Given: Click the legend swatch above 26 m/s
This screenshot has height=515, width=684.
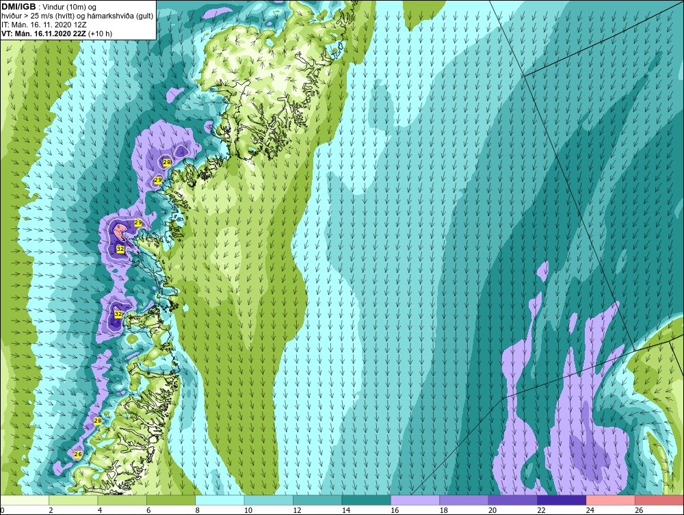Looking at the screenshot, I should 659,500.
